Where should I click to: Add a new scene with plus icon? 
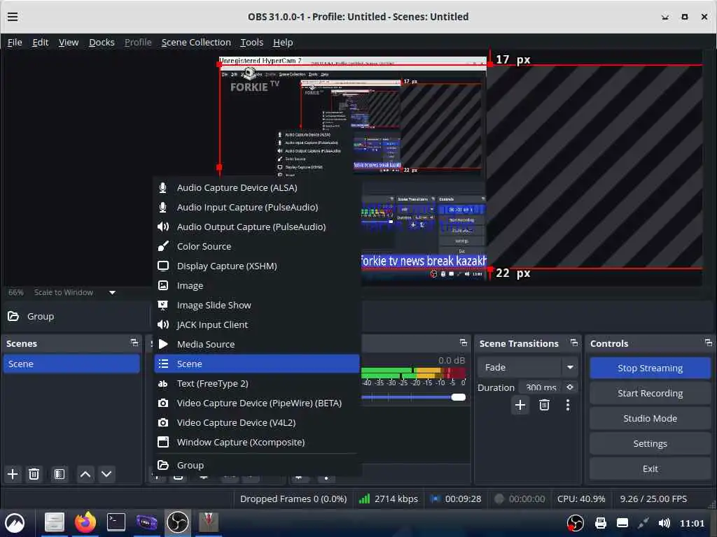[x=13, y=474]
